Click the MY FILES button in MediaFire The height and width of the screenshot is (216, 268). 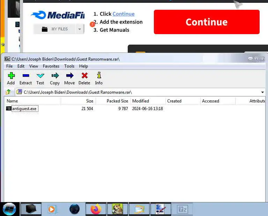tap(54, 29)
